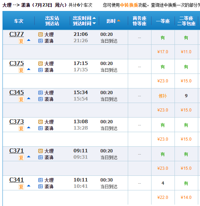Click the 始 origin icon for C377 大理

40,34
